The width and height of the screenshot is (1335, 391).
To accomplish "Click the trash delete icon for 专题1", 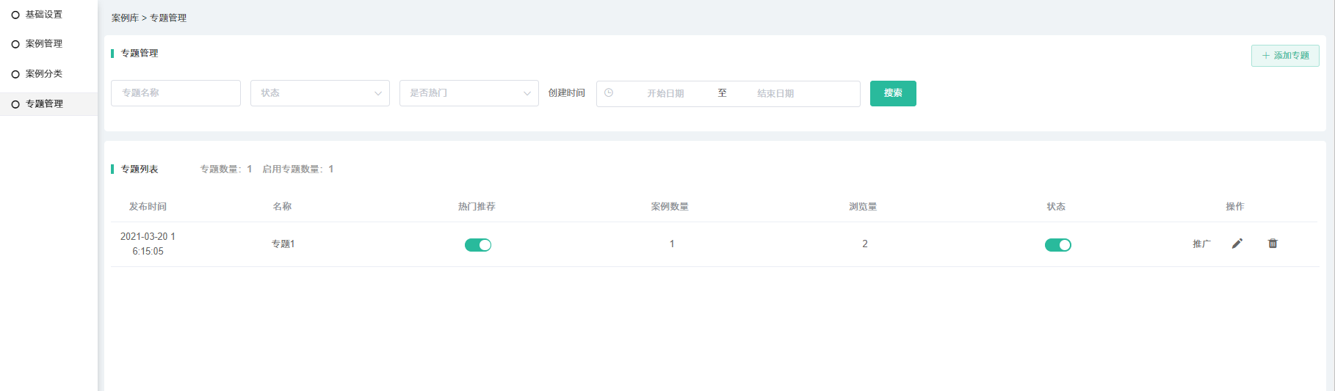I will [x=1273, y=244].
